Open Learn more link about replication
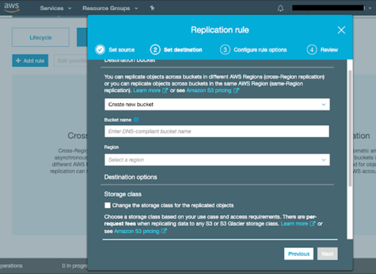This screenshot has height=274, width=376. [147, 90]
